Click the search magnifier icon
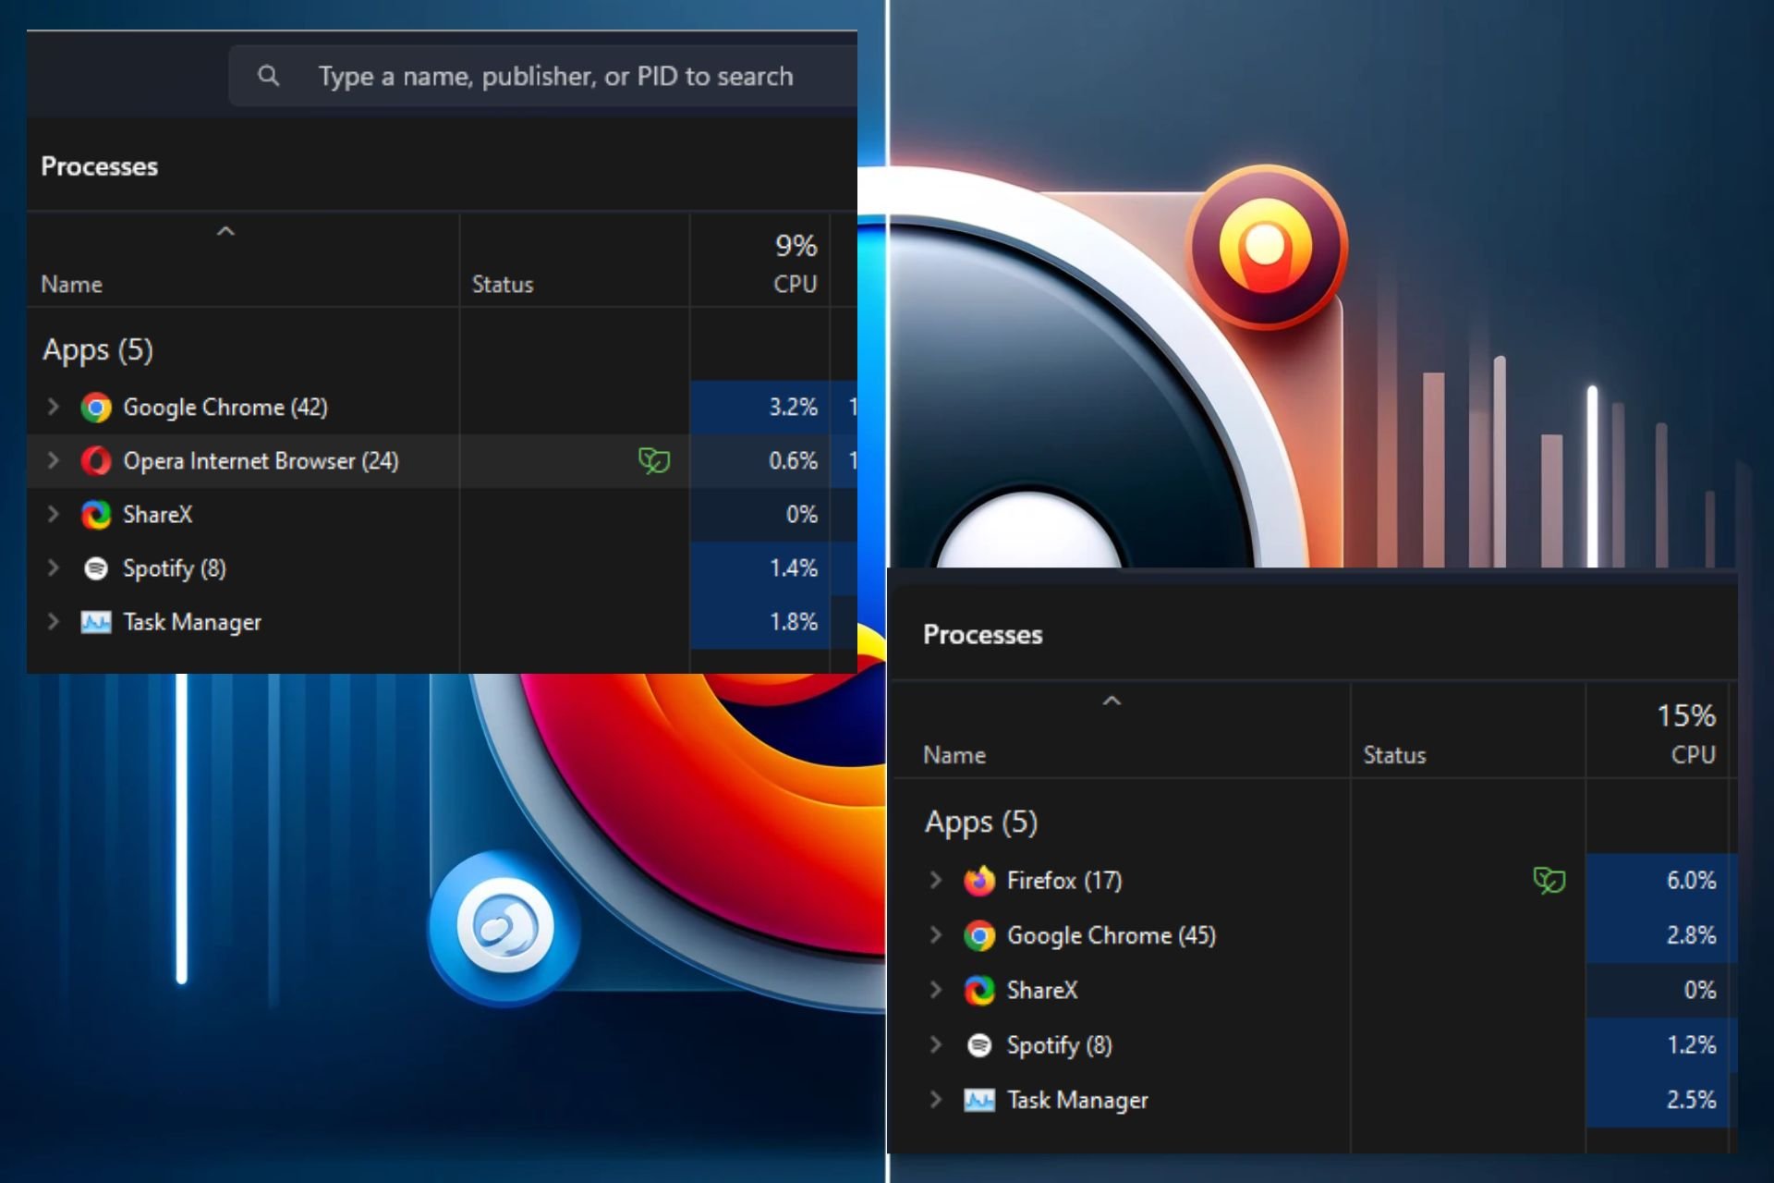The image size is (1774, 1183). 268,76
